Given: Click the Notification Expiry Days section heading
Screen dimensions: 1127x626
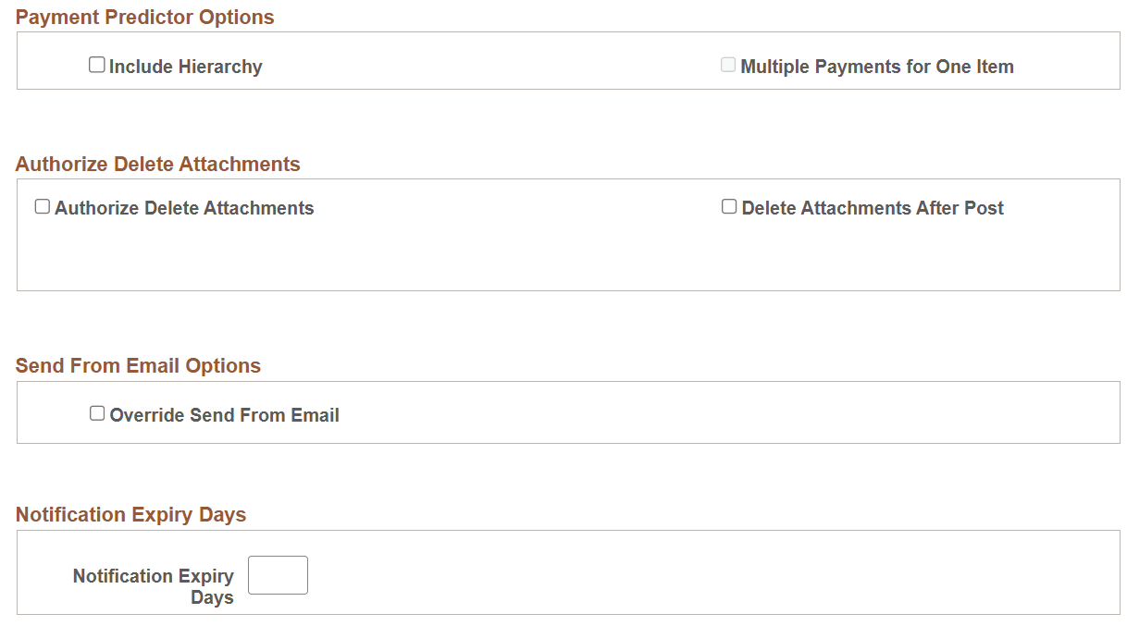Looking at the screenshot, I should pos(130,514).
